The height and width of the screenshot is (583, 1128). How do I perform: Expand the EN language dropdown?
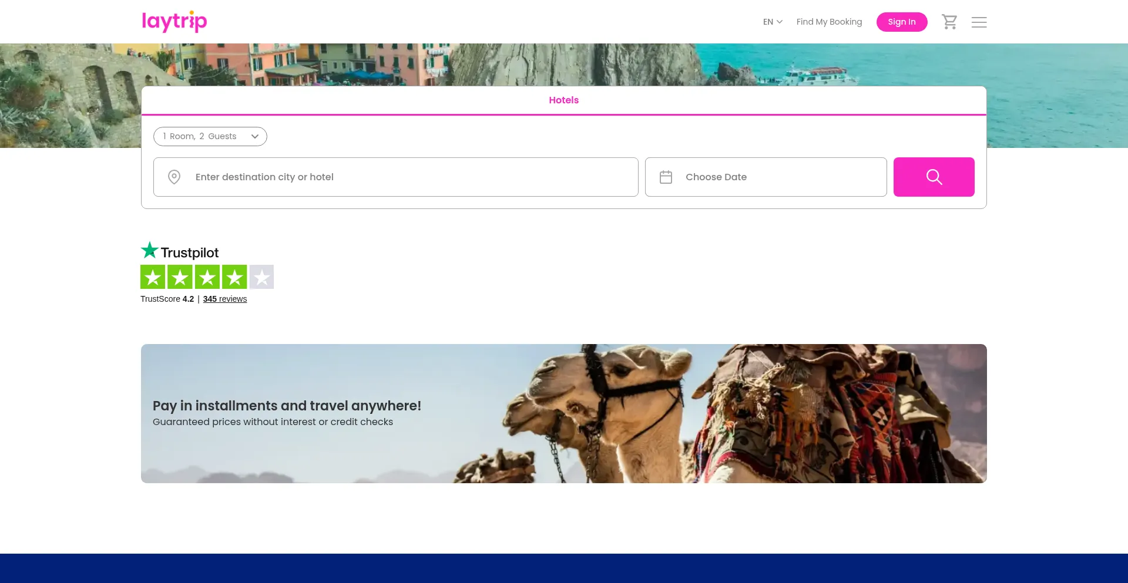[773, 22]
